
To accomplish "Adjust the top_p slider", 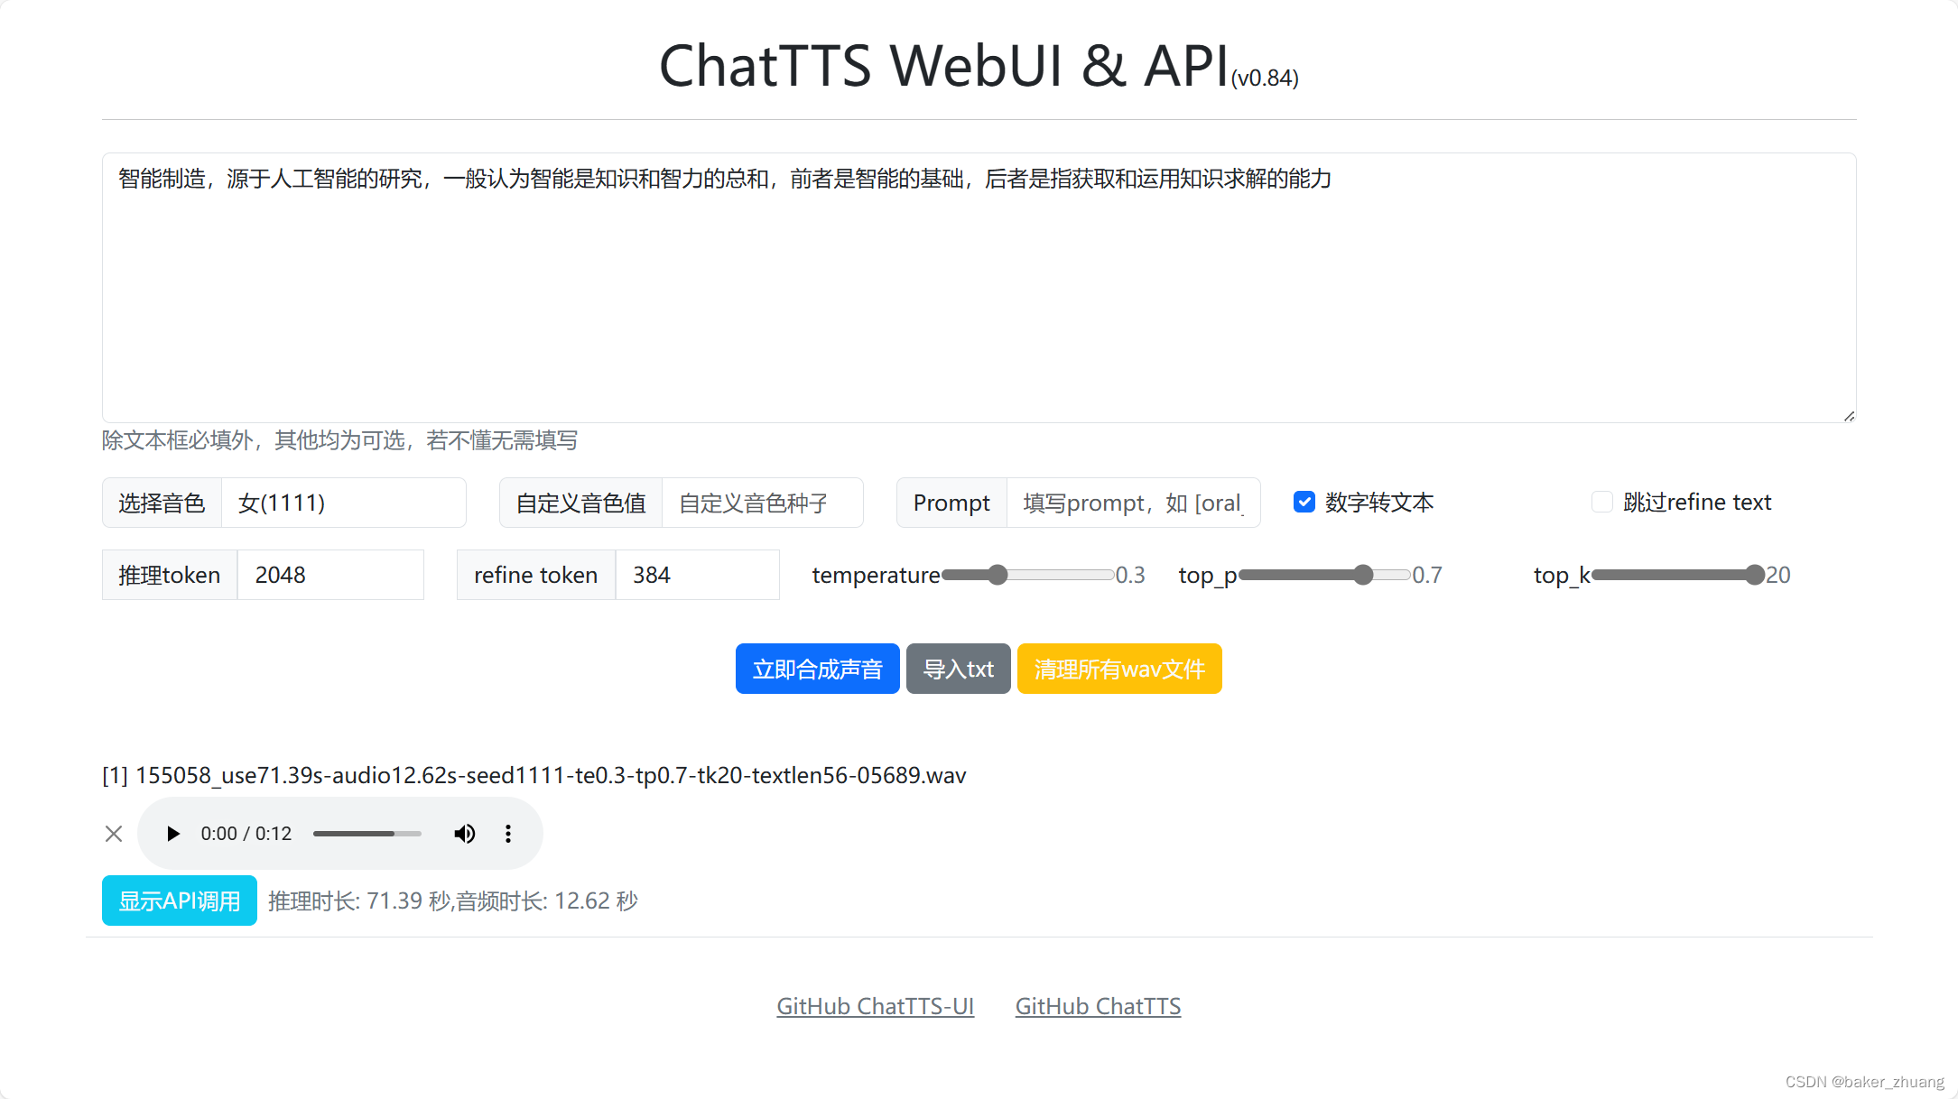I will [1363, 575].
